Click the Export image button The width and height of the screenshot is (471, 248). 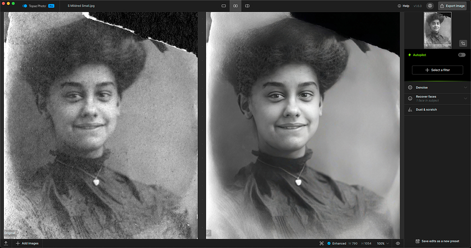(452, 6)
